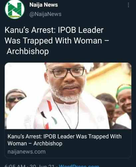Viewport: 136px width, 167px height.
Task: Click the 30 Jun 21 date
Action: pos(42,166)
